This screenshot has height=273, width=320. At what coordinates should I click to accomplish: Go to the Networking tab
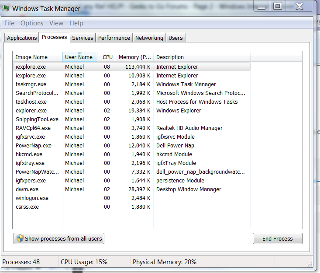pos(149,38)
